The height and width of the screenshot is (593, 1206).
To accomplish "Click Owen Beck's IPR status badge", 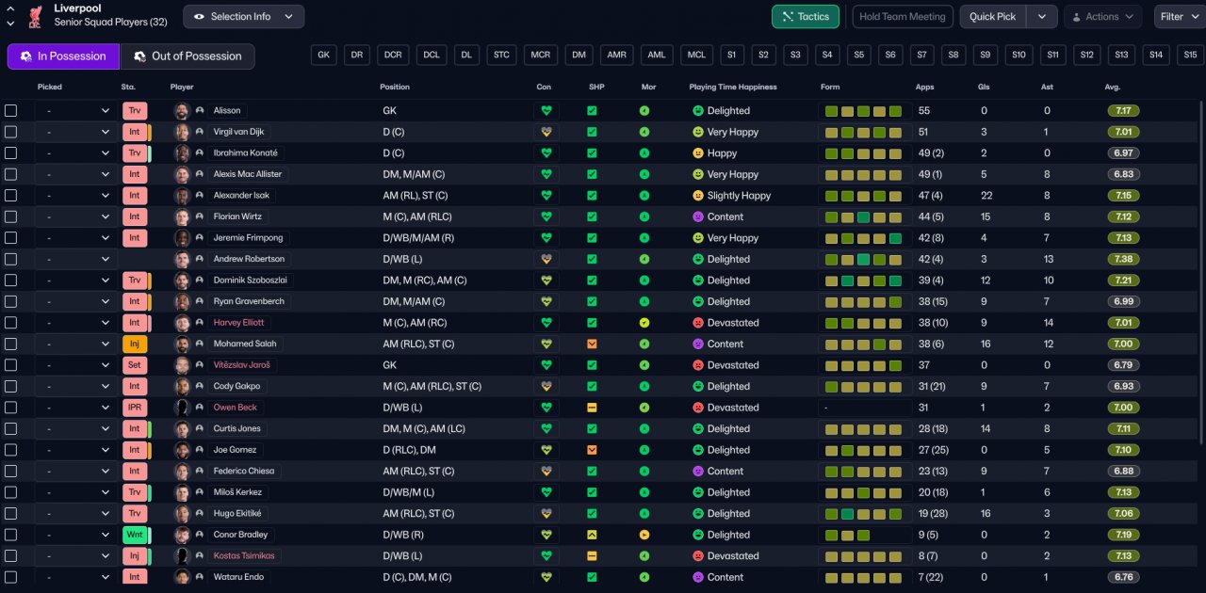I will [x=135, y=408].
